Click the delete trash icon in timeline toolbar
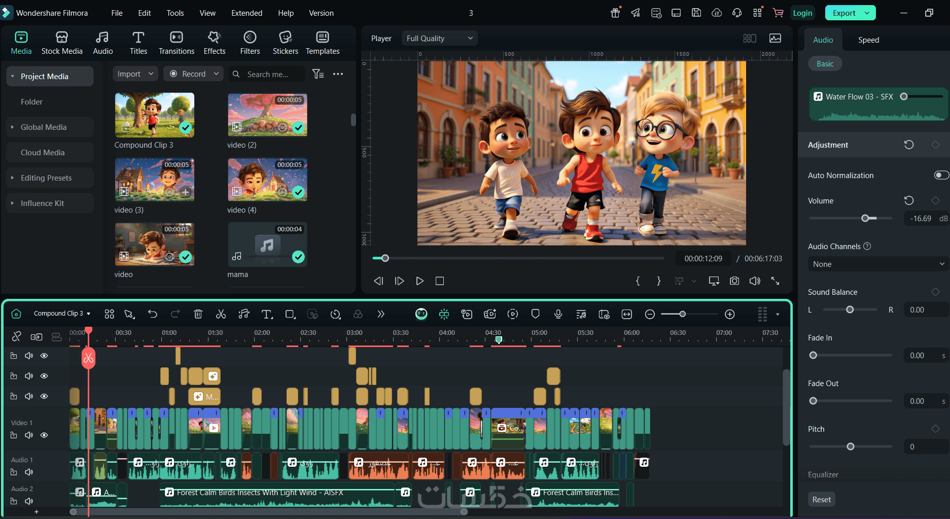Screen dimensions: 950x519 click(198, 314)
